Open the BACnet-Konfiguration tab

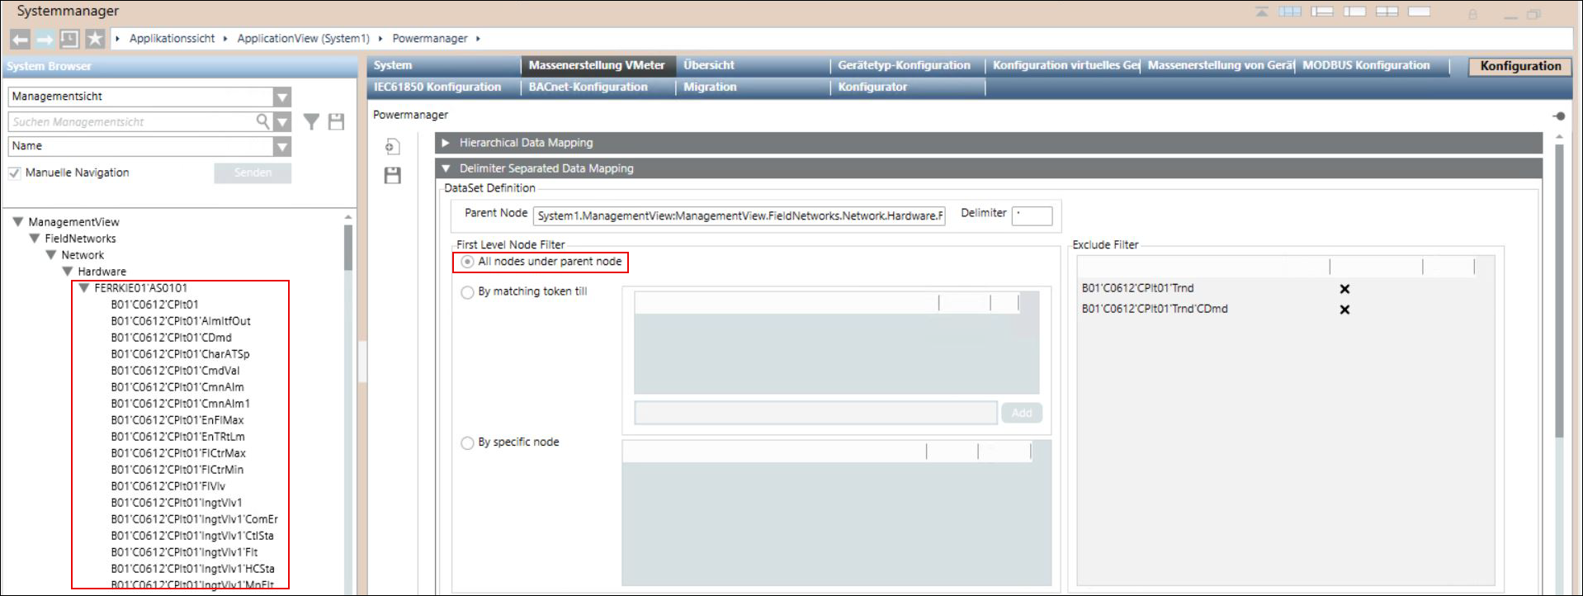(x=588, y=87)
